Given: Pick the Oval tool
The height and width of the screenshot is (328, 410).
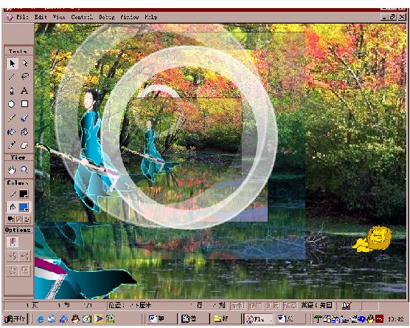Looking at the screenshot, I should click(x=12, y=104).
